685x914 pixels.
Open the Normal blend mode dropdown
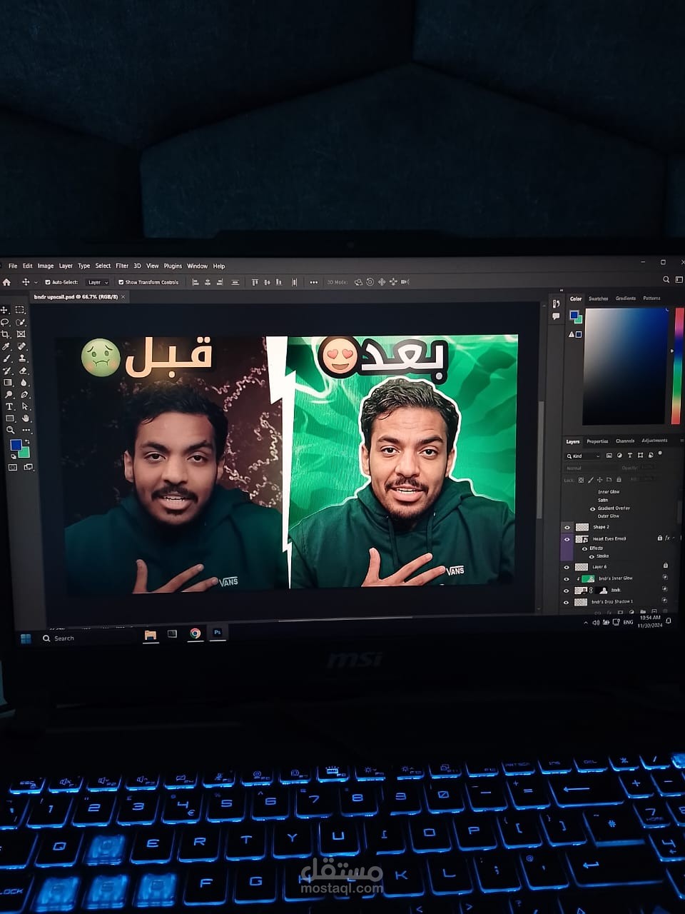[x=591, y=468]
